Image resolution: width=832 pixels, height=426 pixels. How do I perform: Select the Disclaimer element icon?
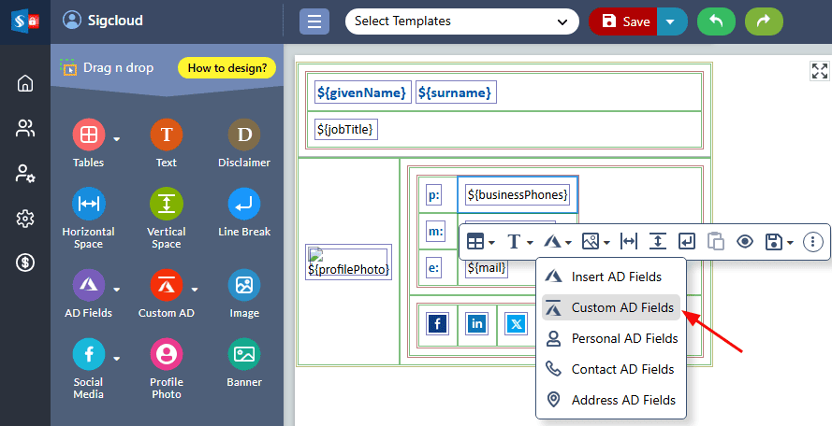pyautogui.click(x=243, y=135)
